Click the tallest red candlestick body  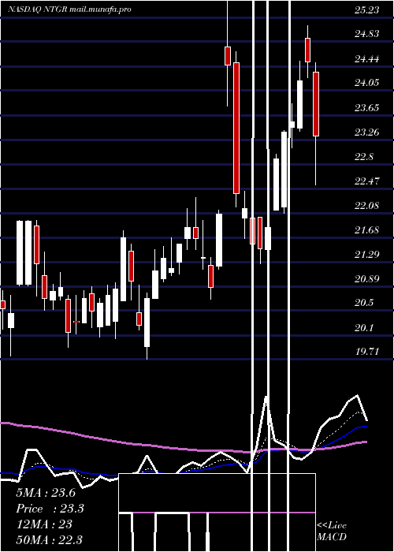[236, 128]
